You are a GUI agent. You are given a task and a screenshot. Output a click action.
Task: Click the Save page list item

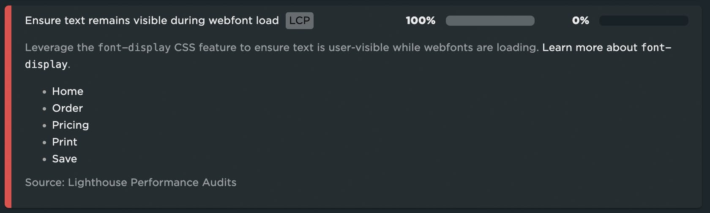click(x=64, y=159)
